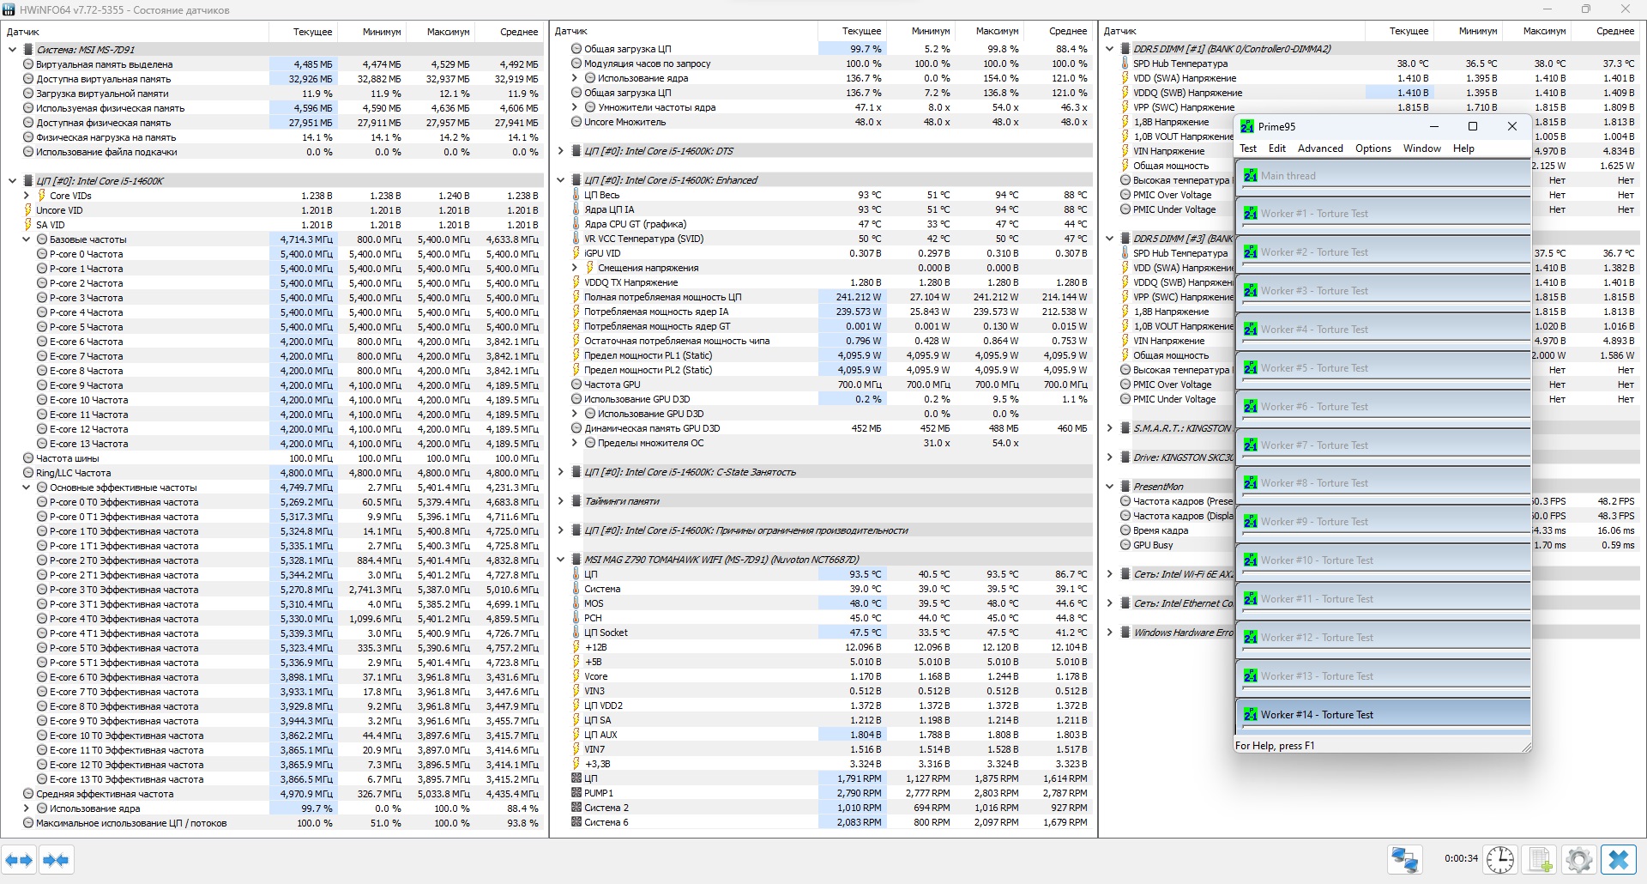Collapse the Система: MSI MS-7D91 group
This screenshot has height=884, width=1647.
coord(12,50)
